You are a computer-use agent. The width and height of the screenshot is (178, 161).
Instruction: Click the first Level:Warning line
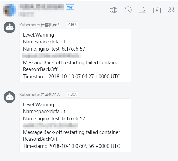(38, 35)
